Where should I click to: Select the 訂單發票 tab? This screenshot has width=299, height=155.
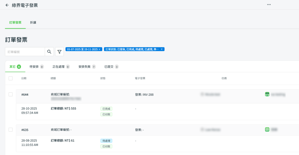[x=15, y=22]
